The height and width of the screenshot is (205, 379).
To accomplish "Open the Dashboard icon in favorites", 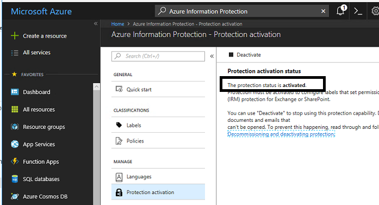I will [15, 92].
